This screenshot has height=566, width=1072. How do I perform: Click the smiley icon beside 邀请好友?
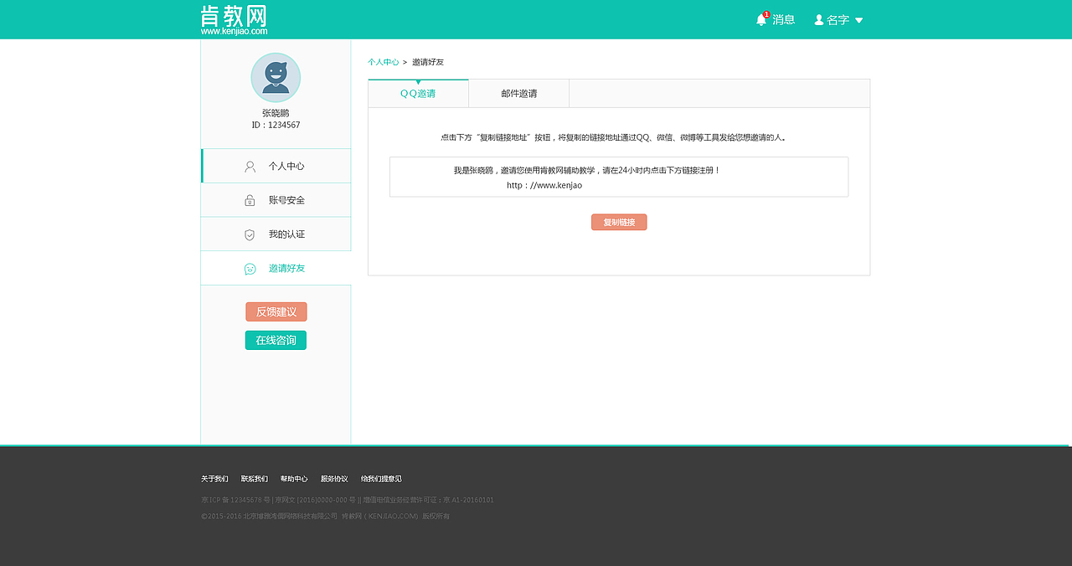[250, 269]
